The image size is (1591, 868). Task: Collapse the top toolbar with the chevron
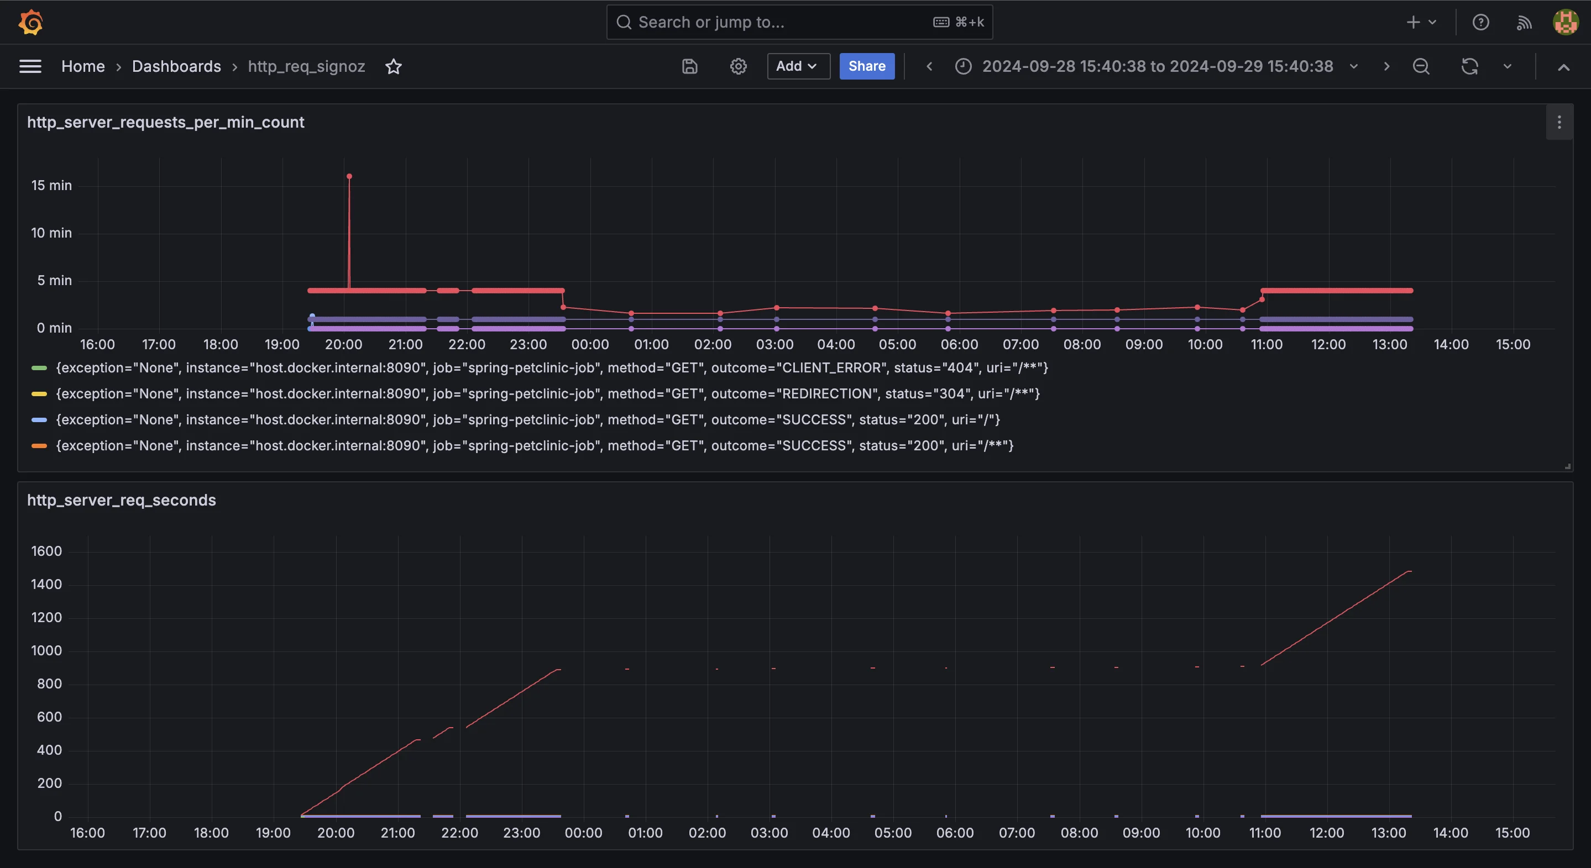click(1563, 67)
